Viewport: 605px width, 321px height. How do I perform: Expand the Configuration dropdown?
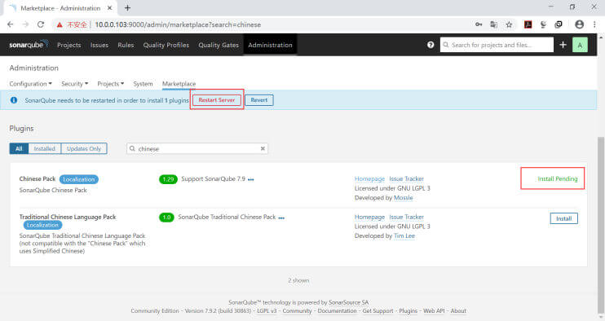(x=30, y=84)
